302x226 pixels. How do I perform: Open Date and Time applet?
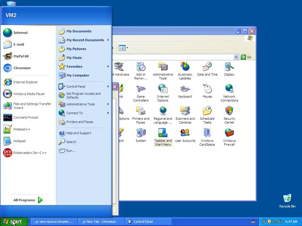(x=207, y=69)
